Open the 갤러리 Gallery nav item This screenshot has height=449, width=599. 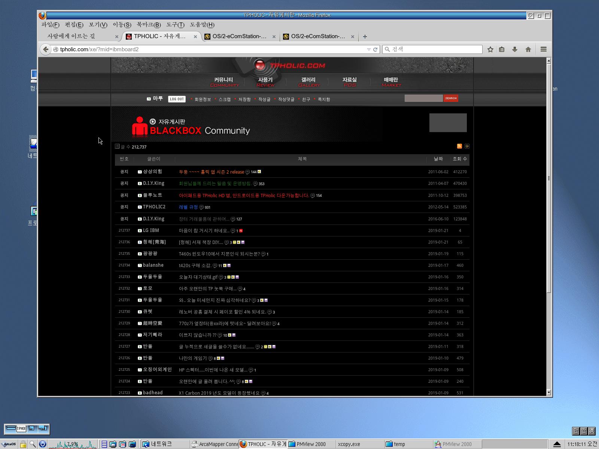(308, 82)
